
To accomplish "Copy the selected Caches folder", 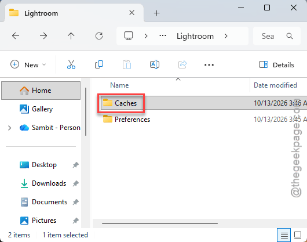I will pyautogui.click(x=99, y=64).
